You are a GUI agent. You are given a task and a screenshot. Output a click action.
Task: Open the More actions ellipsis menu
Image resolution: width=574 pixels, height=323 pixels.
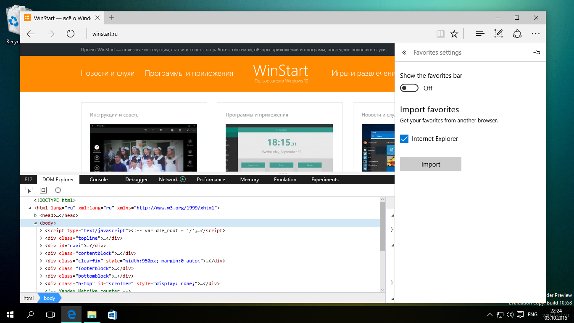point(536,34)
